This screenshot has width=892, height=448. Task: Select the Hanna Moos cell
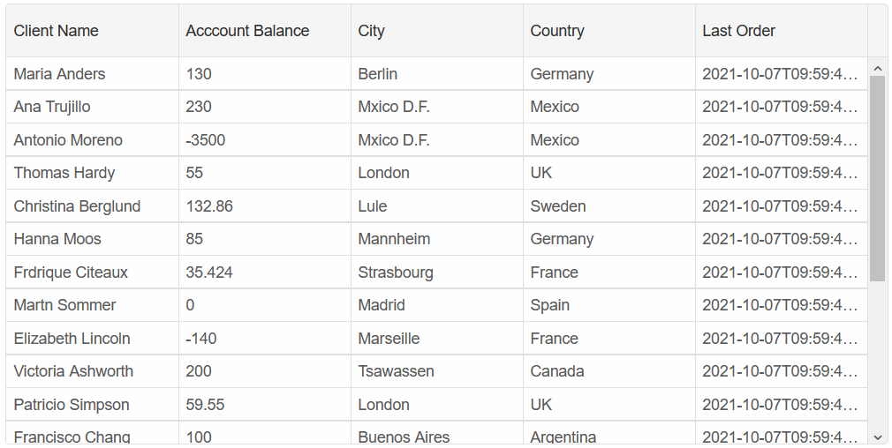tap(92, 239)
